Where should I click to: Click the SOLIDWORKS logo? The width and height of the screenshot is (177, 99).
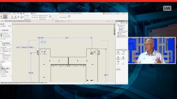point(5,13)
